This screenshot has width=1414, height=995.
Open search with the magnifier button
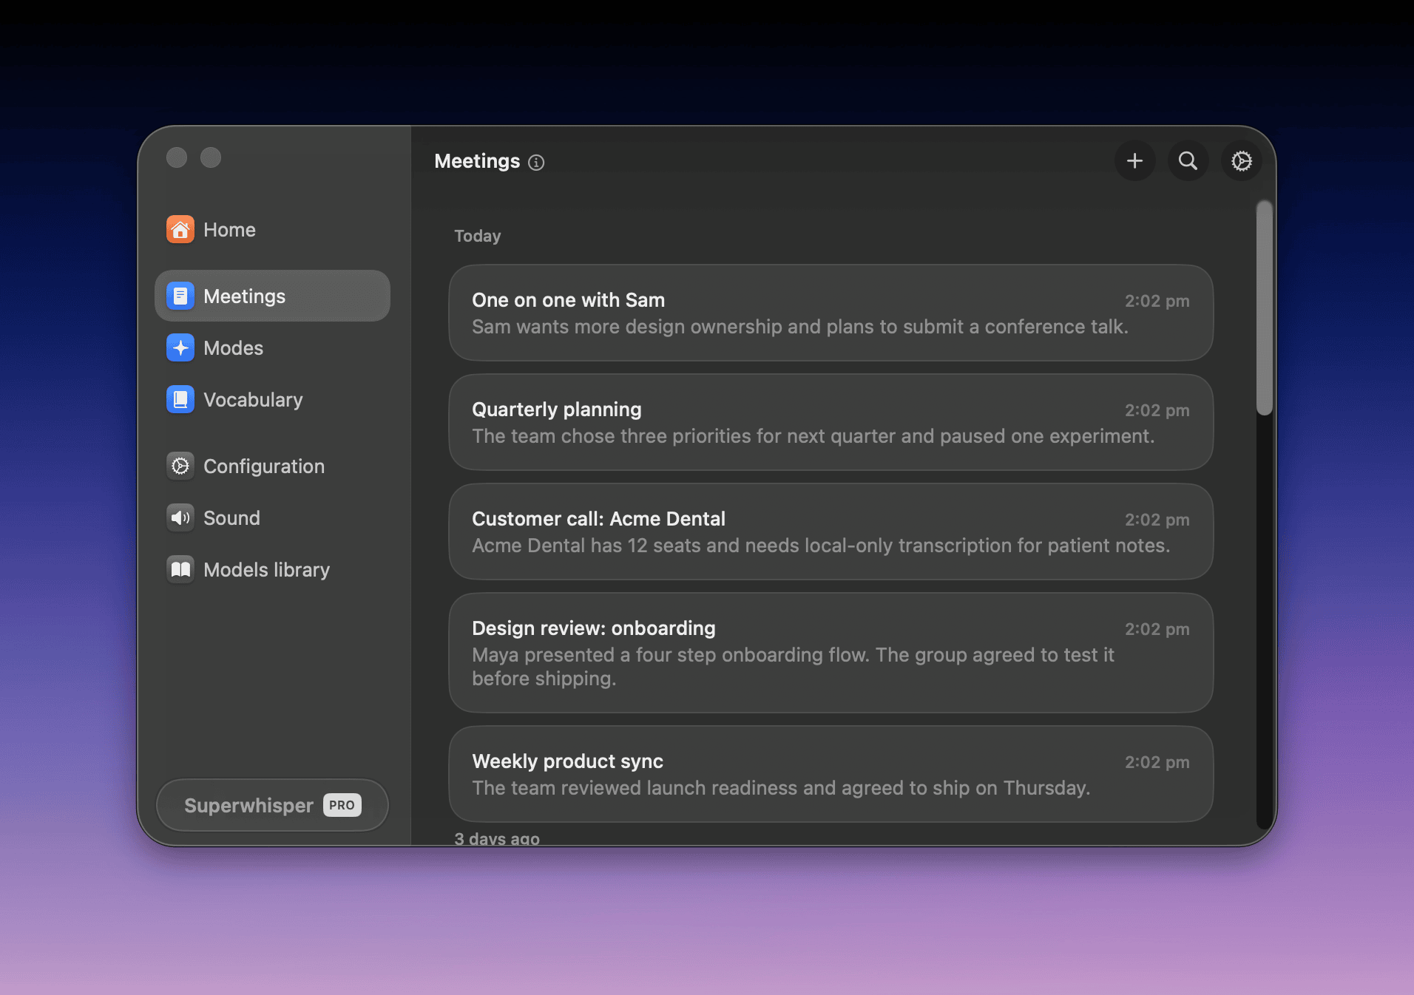[x=1188, y=161]
